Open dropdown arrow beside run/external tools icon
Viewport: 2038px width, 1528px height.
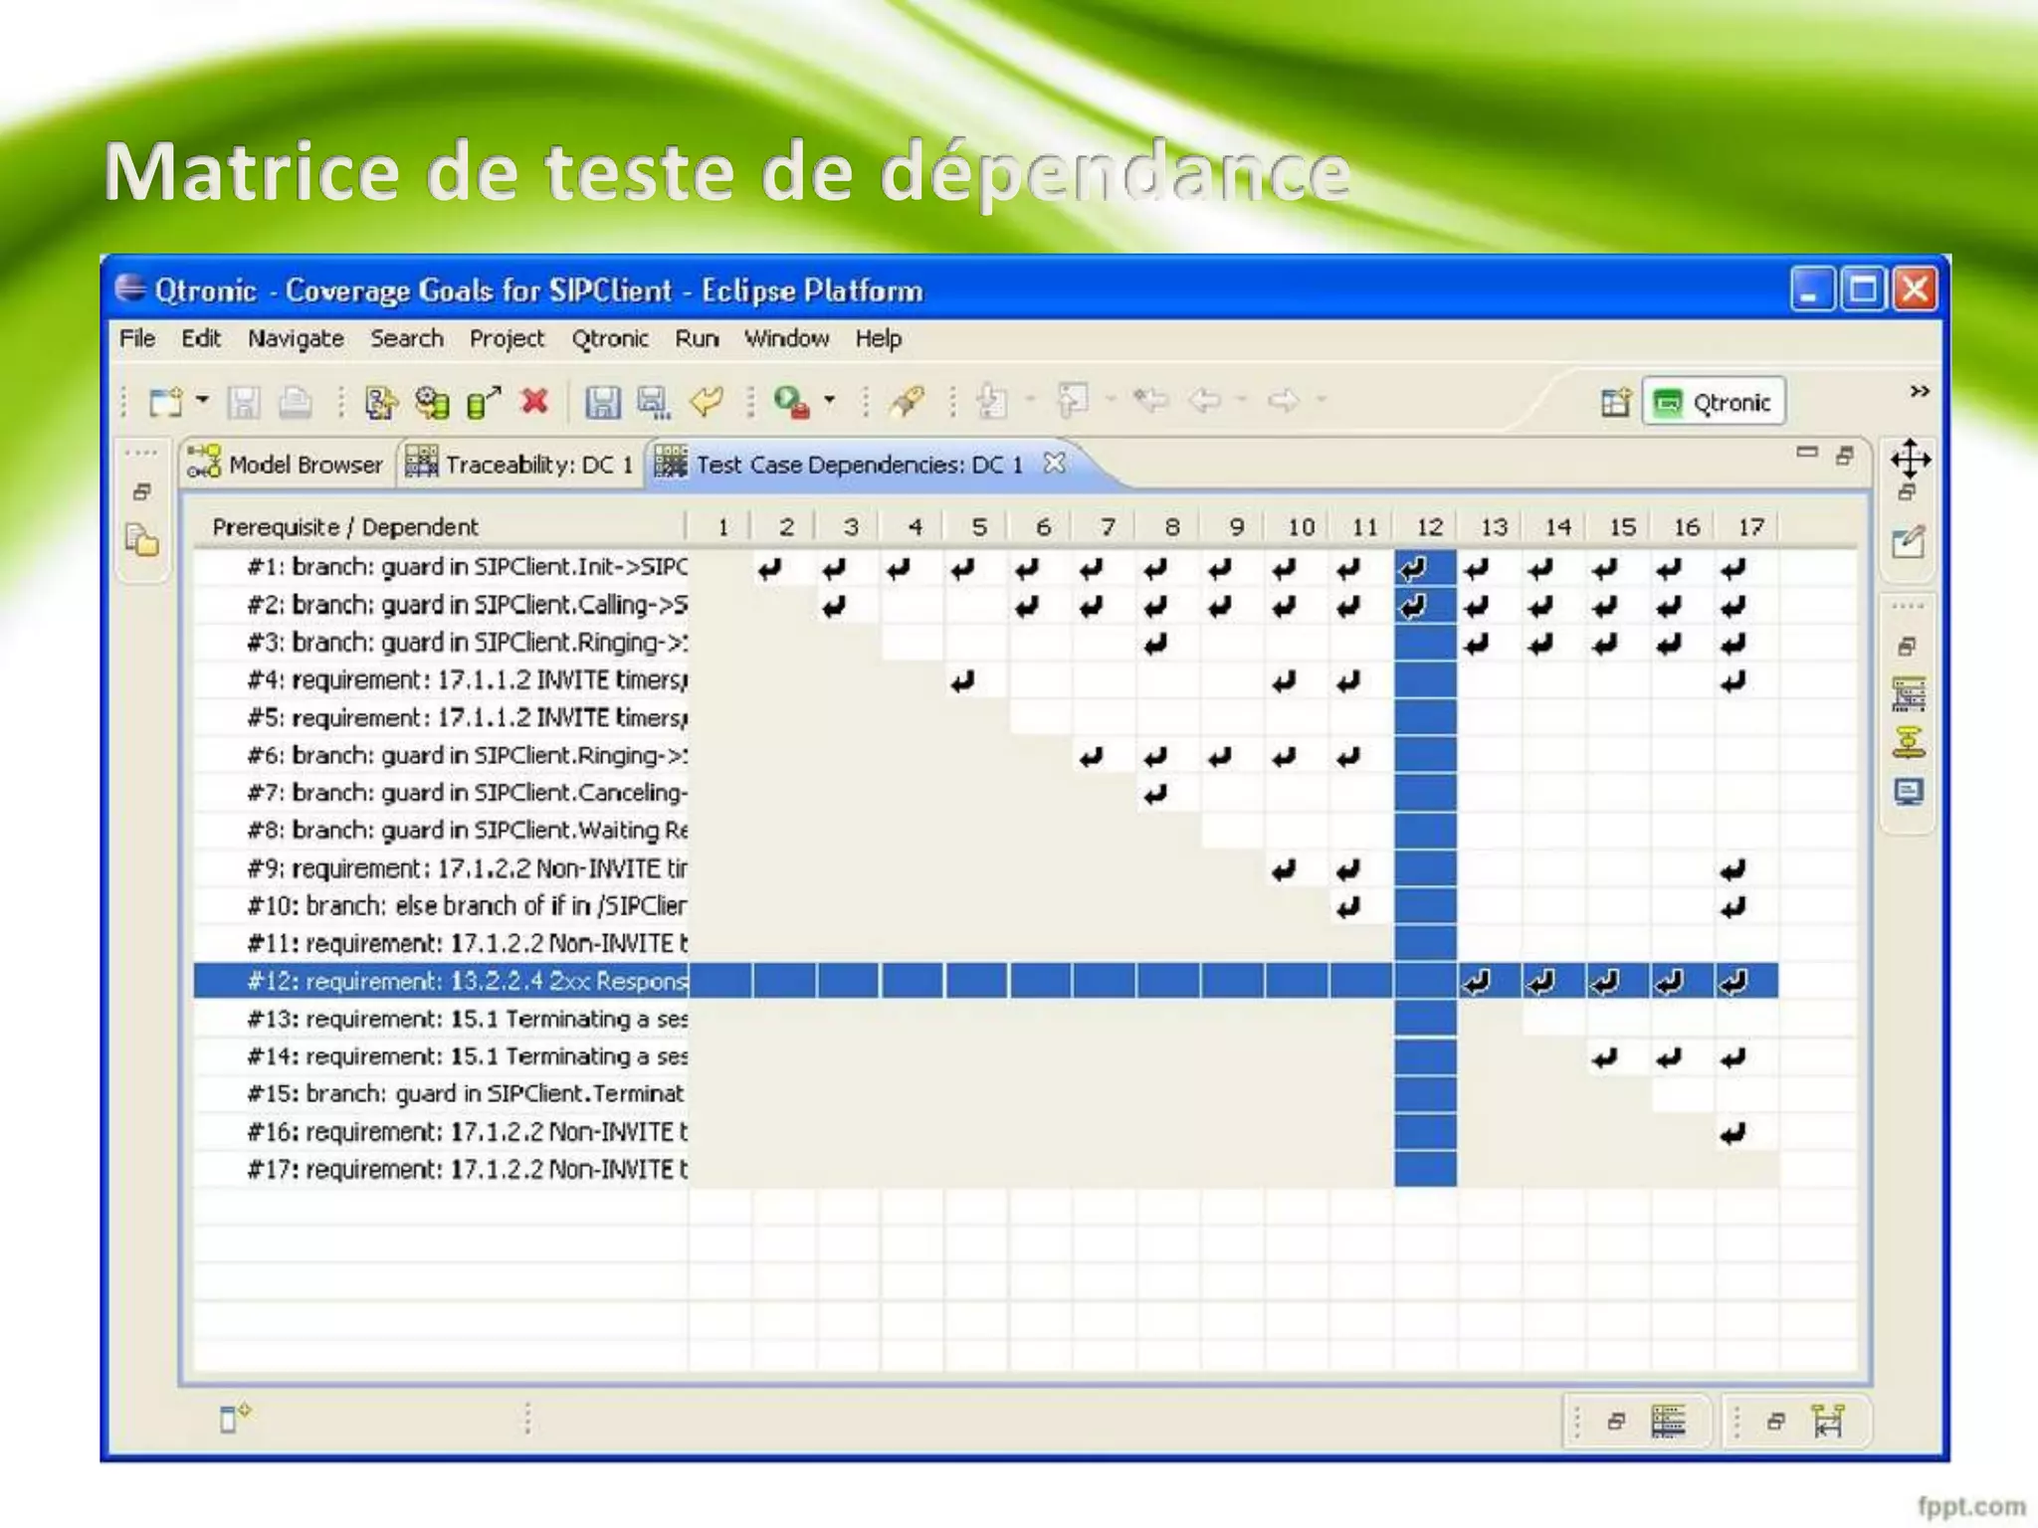(829, 400)
